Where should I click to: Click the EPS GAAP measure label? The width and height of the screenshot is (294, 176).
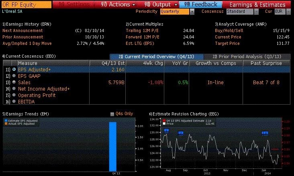29,76
